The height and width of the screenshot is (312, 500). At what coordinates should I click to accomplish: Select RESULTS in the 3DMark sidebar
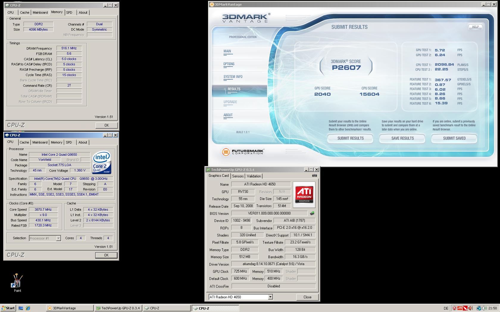click(x=234, y=89)
